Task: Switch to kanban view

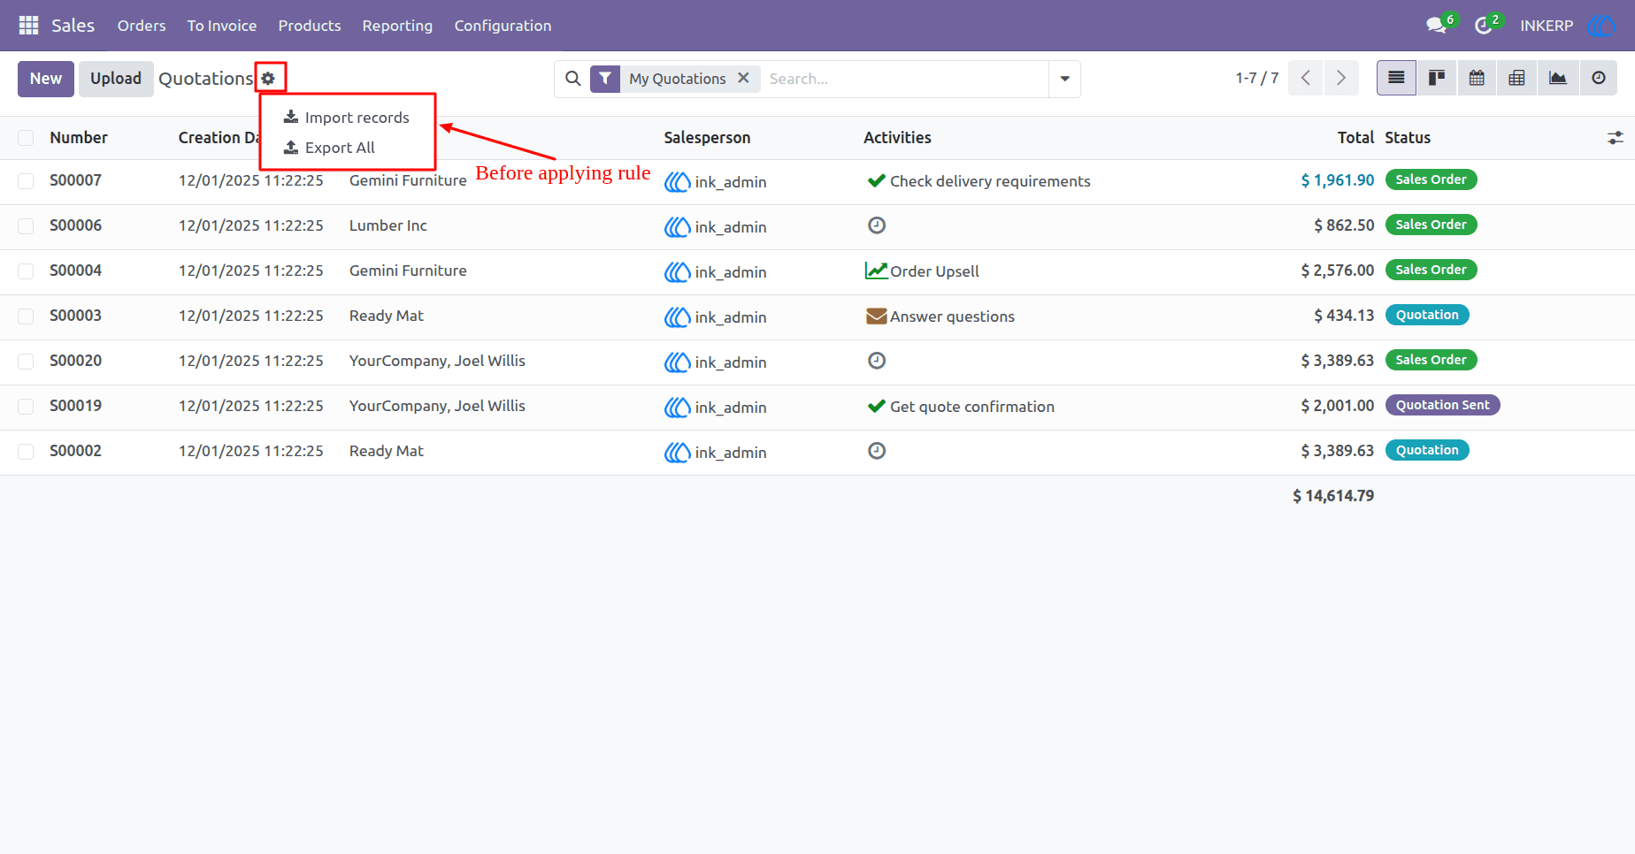Action: click(1437, 78)
